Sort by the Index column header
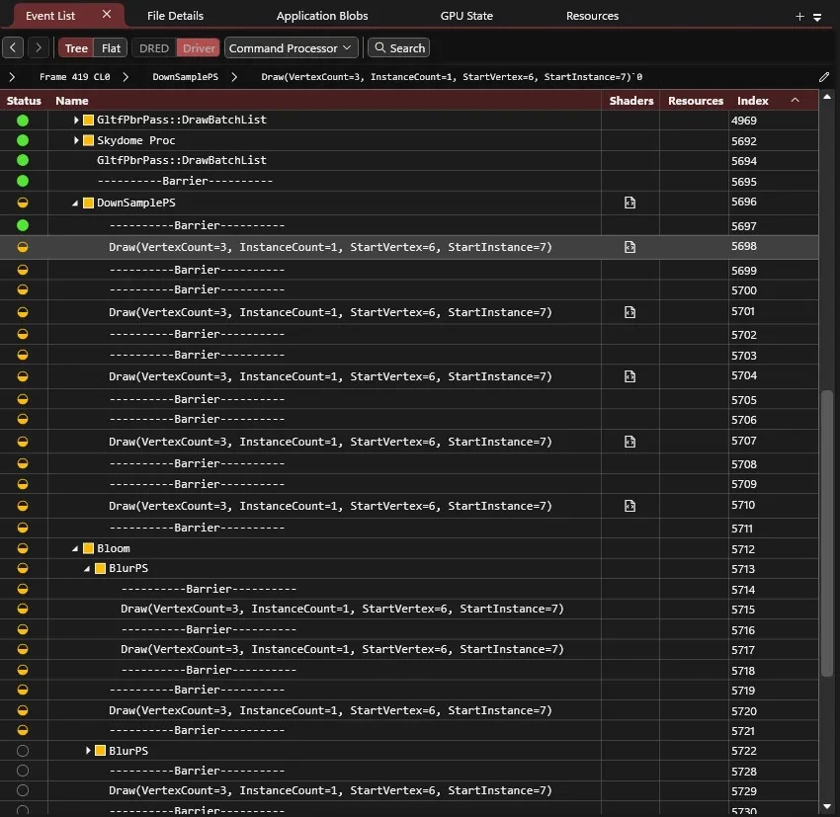The image size is (840, 817). (753, 101)
